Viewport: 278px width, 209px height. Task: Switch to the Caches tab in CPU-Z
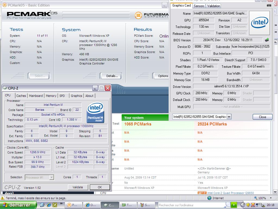[x=21, y=96]
